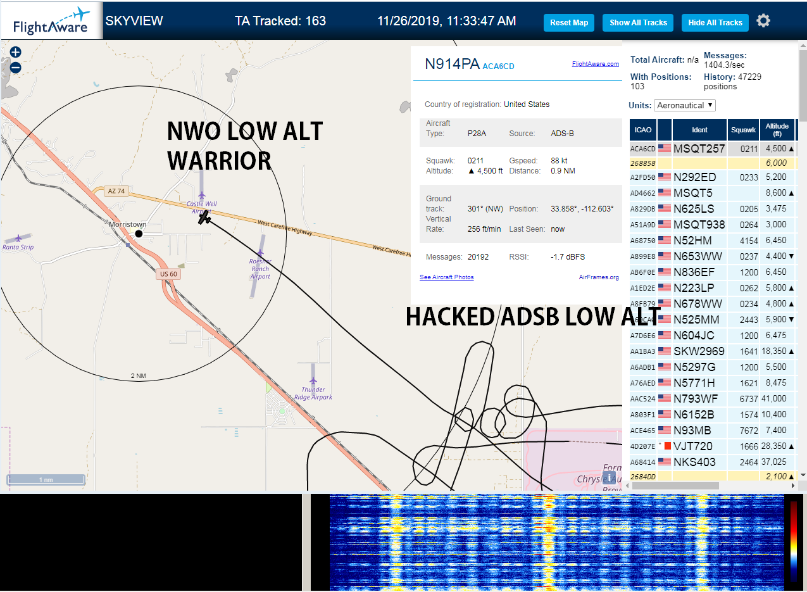
Task: Click the spectrum waterfall display
Action: point(556,542)
